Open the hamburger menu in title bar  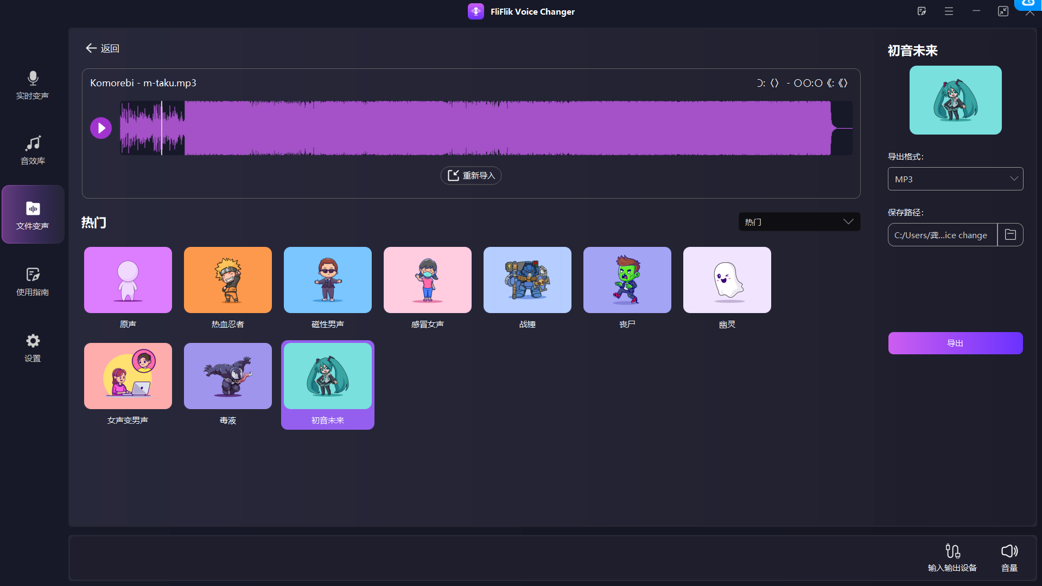tap(949, 11)
